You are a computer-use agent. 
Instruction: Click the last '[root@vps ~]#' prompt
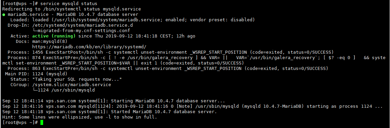pos(20,123)
